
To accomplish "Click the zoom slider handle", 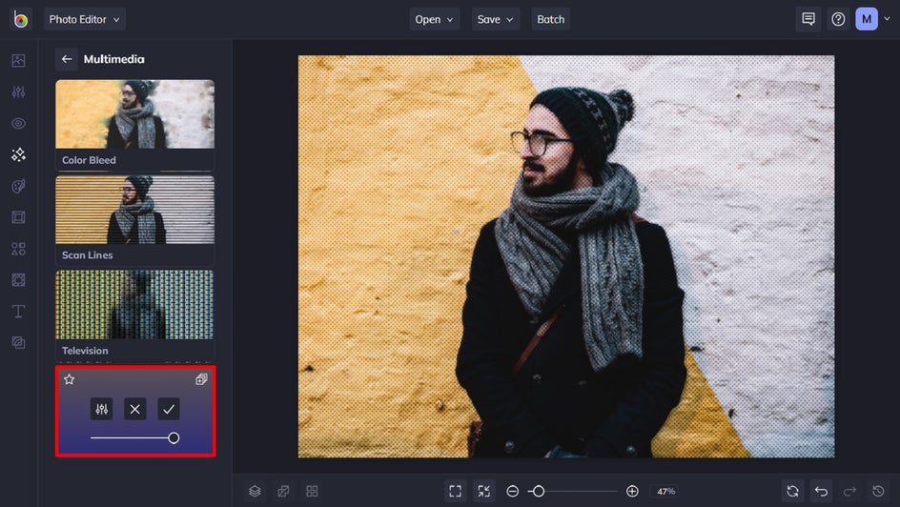I will pos(539,492).
